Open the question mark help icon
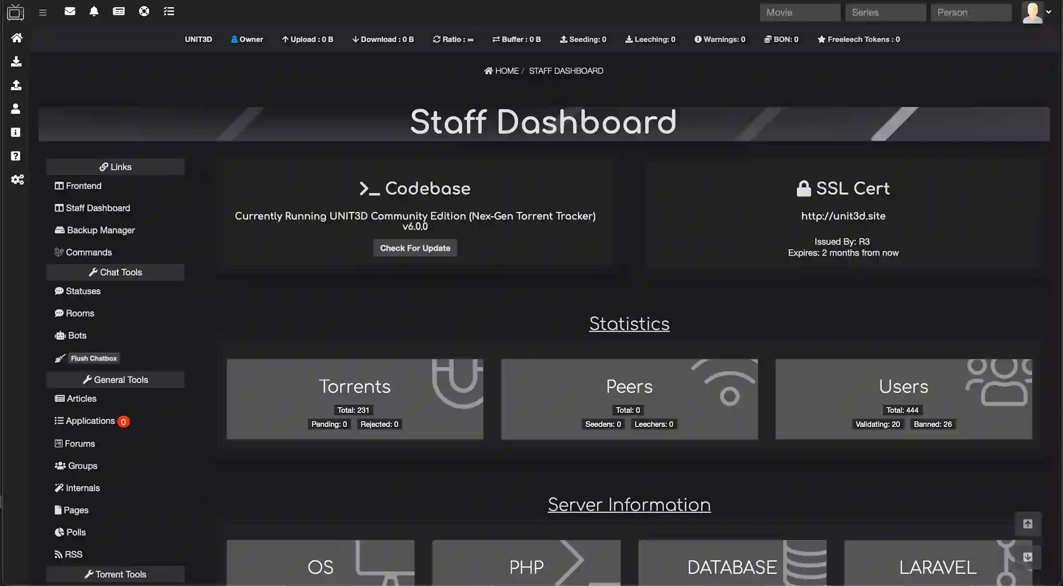 click(x=15, y=156)
